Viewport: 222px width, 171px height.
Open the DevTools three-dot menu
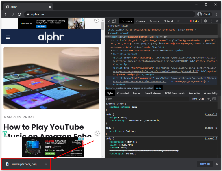(211, 21)
